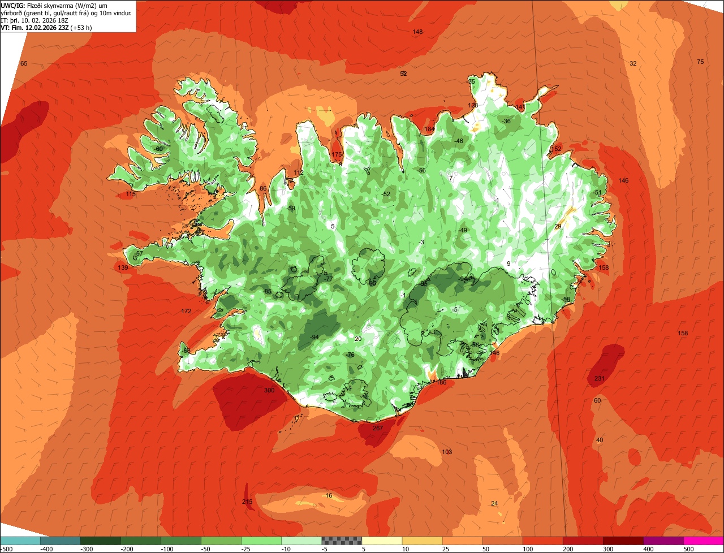The height and width of the screenshot is (553, 724).
Task: Click the magenta legend swatch between 400 and 500
Action: pos(663,541)
